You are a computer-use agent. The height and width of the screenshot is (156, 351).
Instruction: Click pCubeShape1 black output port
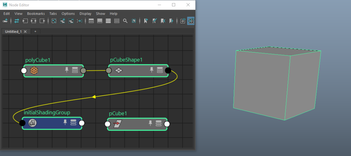[x=168, y=71]
